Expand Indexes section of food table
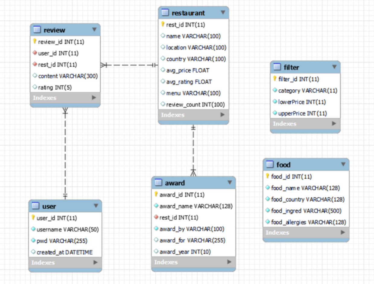 click(x=343, y=233)
